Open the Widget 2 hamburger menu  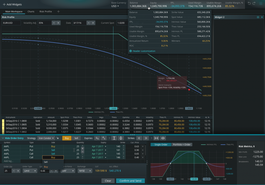pos(258,17)
